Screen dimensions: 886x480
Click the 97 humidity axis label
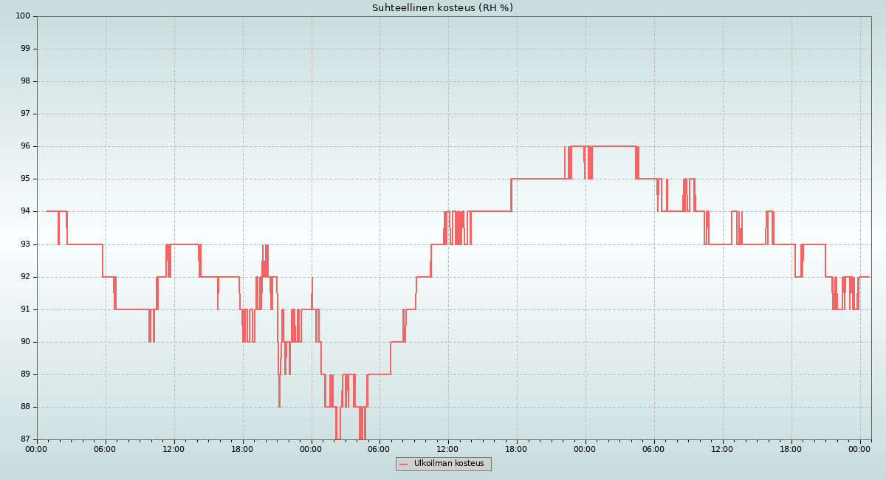(x=25, y=114)
